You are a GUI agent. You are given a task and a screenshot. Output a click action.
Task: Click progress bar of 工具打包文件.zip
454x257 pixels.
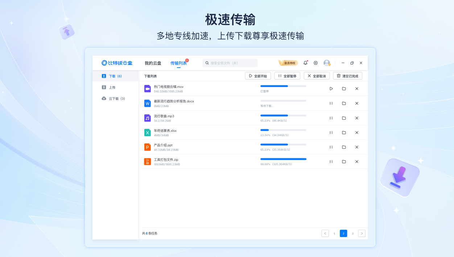[283, 159]
